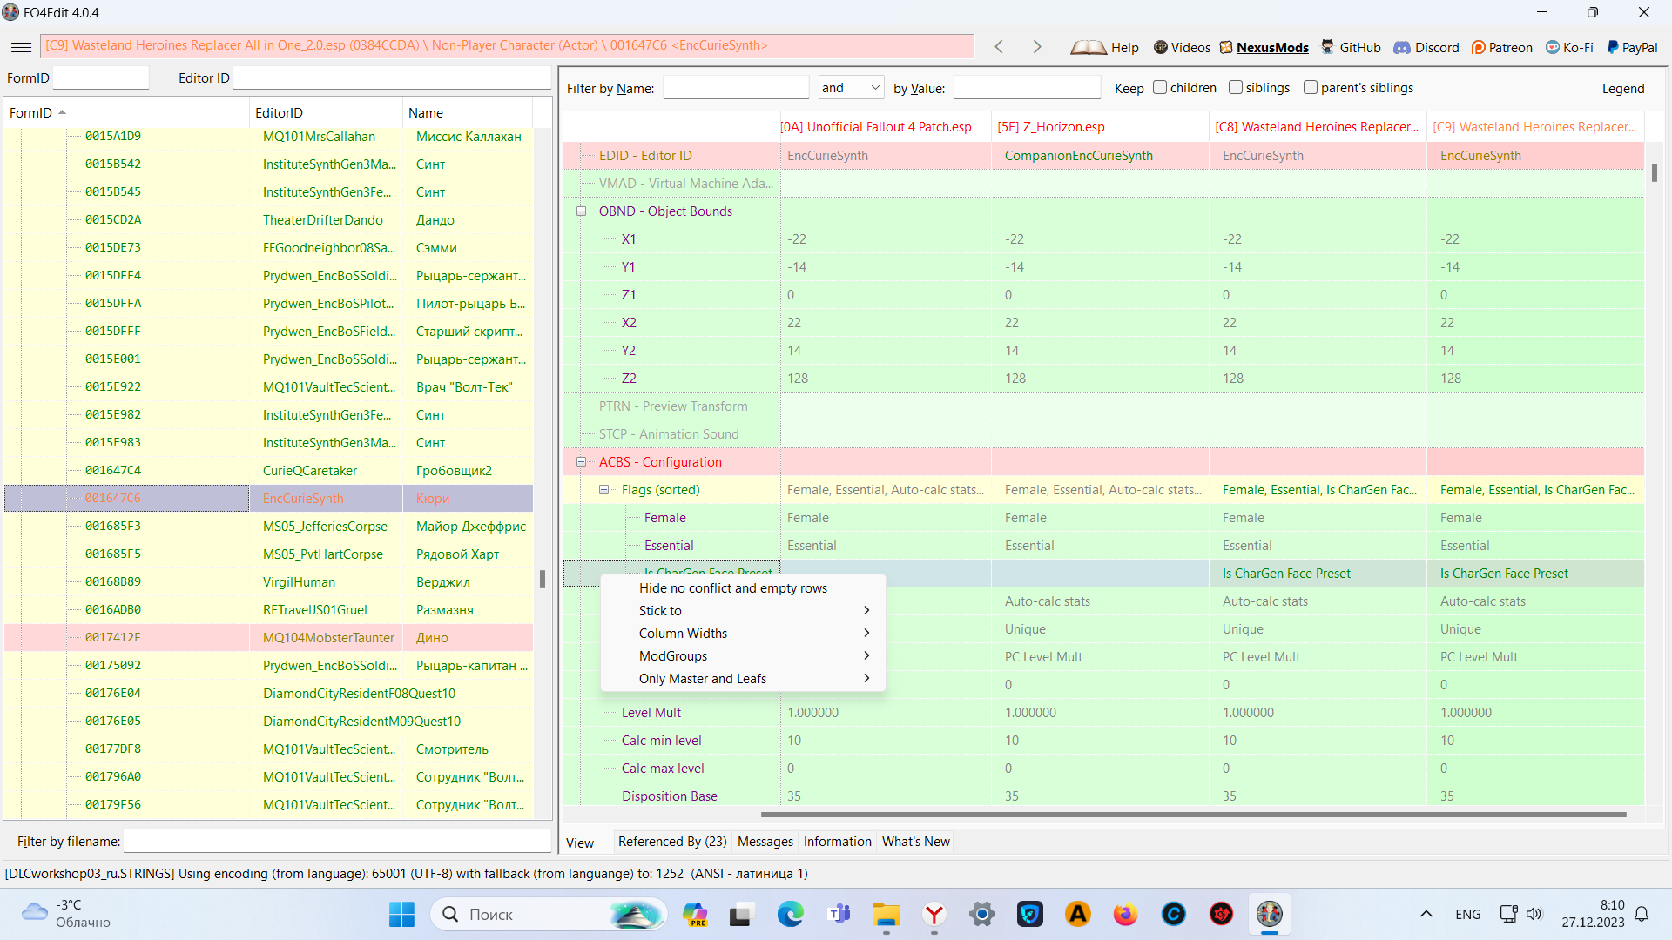Click the record tree vertical scrollbar thumb
The image size is (1672, 940).
[x=543, y=579]
